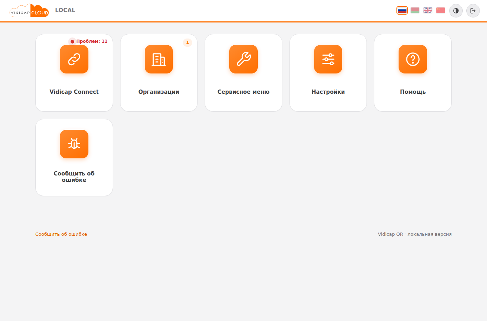This screenshot has width=487, height=321.
Task: Click the Vidicap Cloud logo
Action: pyautogui.click(x=29, y=11)
